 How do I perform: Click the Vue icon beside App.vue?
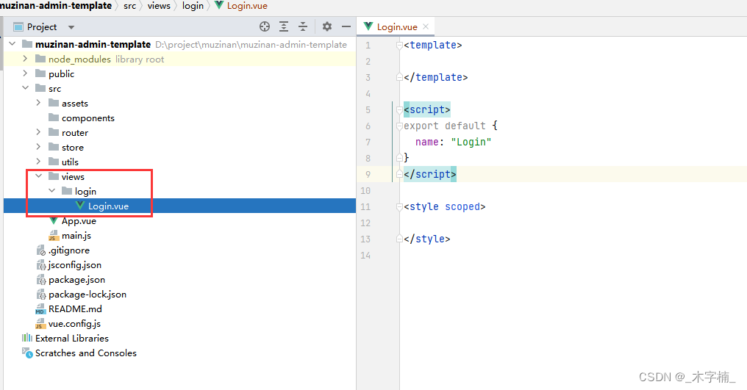coord(54,220)
